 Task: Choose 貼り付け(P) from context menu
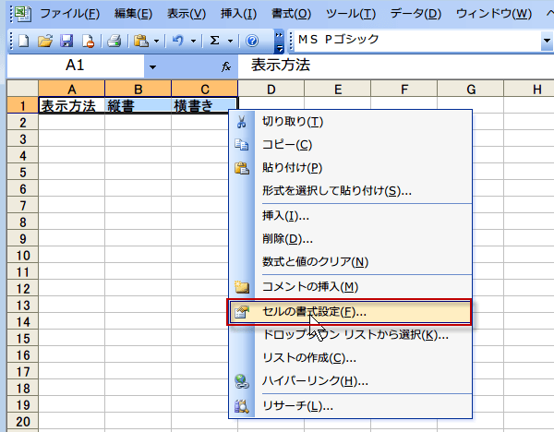click(351, 168)
